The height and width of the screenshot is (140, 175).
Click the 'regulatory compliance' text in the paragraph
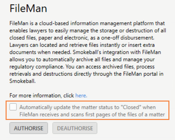pos(37,67)
